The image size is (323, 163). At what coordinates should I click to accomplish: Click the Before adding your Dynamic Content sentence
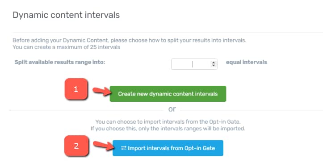click(x=130, y=40)
